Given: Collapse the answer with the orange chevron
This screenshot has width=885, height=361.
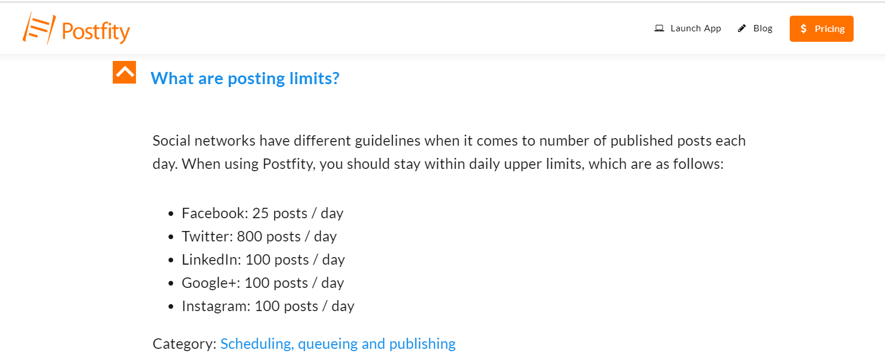Looking at the screenshot, I should click(124, 72).
